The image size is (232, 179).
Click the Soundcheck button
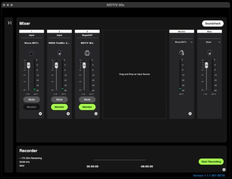(213, 24)
